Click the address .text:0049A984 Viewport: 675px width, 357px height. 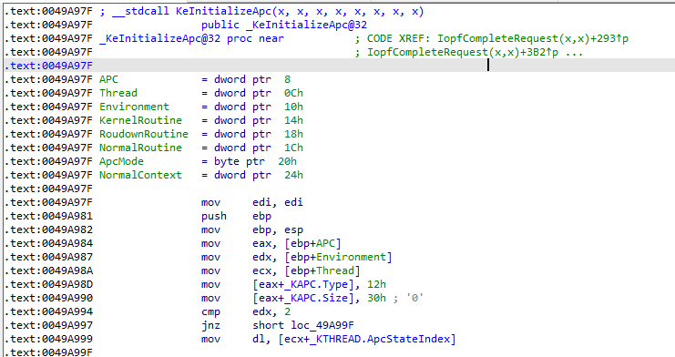point(48,244)
